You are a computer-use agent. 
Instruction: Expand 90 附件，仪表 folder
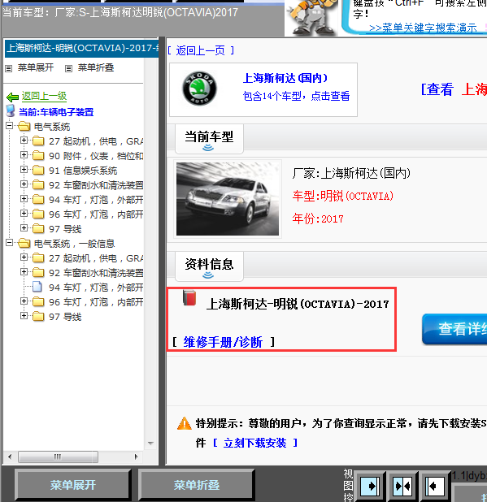pyautogui.click(x=24, y=154)
